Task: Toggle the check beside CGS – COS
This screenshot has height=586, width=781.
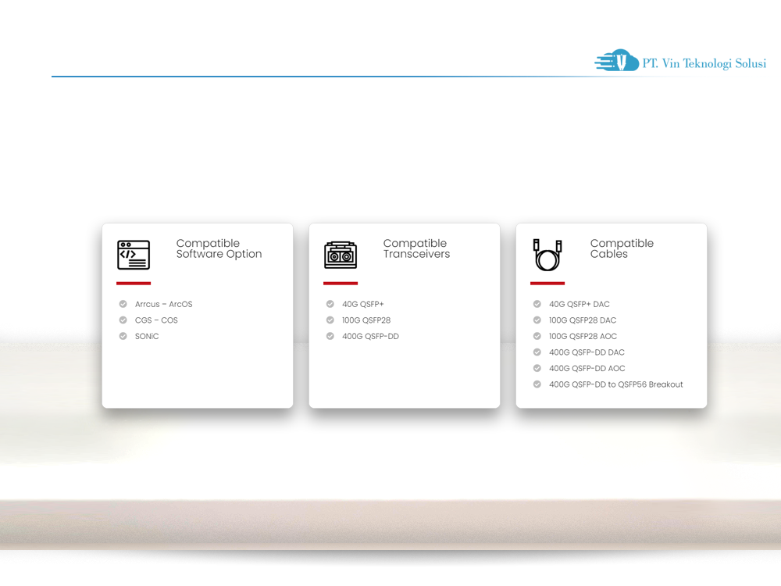Action: 123,320
